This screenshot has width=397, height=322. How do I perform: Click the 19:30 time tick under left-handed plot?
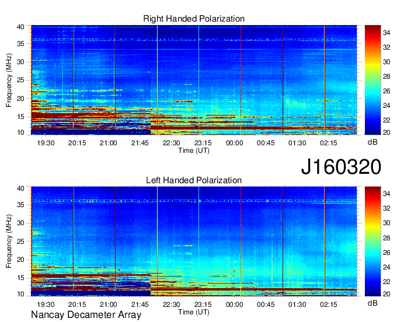(46, 304)
